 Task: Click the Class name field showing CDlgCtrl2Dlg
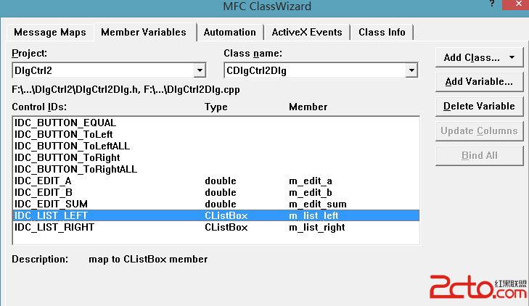321,70
